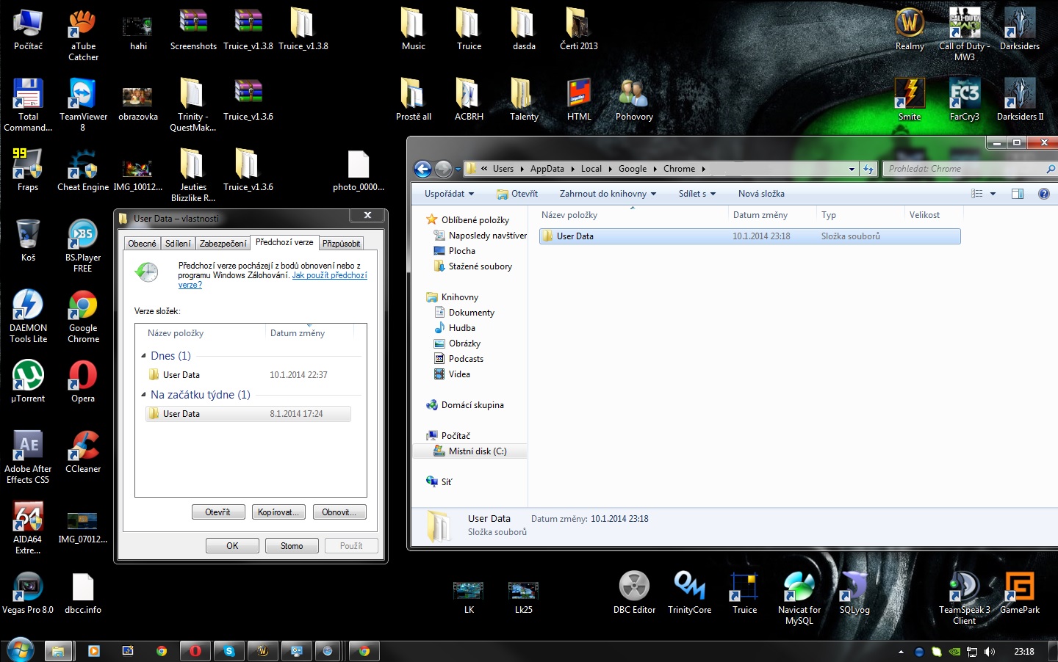The height and width of the screenshot is (662, 1058).
Task: Select the Opera desktop shortcut
Action: click(x=83, y=382)
